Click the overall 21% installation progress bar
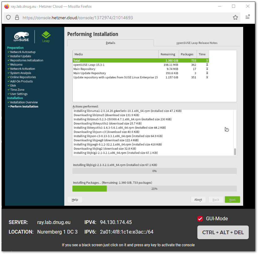The image size is (258, 254). click(x=154, y=188)
